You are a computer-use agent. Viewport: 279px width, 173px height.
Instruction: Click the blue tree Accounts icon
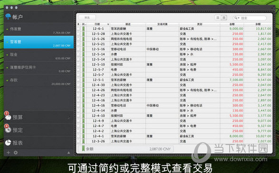[x=8, y=17]
